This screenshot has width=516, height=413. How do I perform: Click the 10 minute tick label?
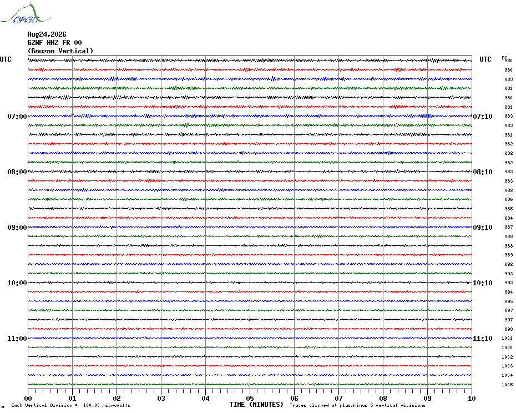click(x=472, y=398)
